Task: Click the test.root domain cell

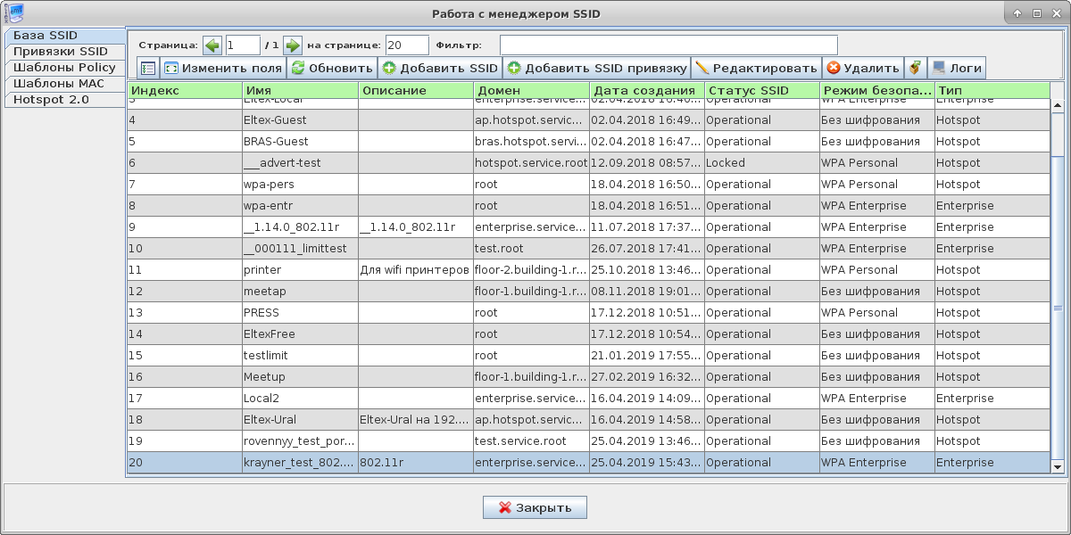Action: coord(531,249)
